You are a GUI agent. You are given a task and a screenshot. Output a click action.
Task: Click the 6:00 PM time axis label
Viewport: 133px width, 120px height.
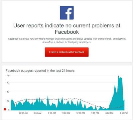pos(109,113)
